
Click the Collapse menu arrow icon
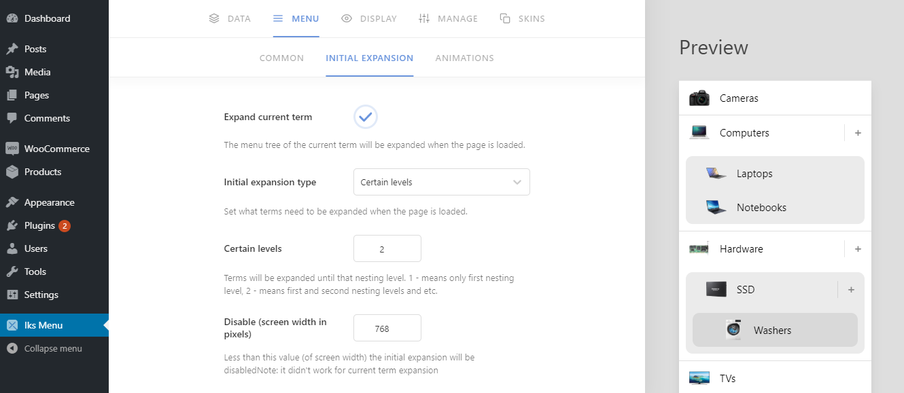[x=12, y=348]
